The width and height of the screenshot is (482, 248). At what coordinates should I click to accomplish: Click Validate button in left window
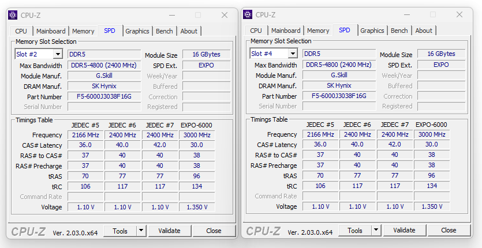[x=169, y=231]
